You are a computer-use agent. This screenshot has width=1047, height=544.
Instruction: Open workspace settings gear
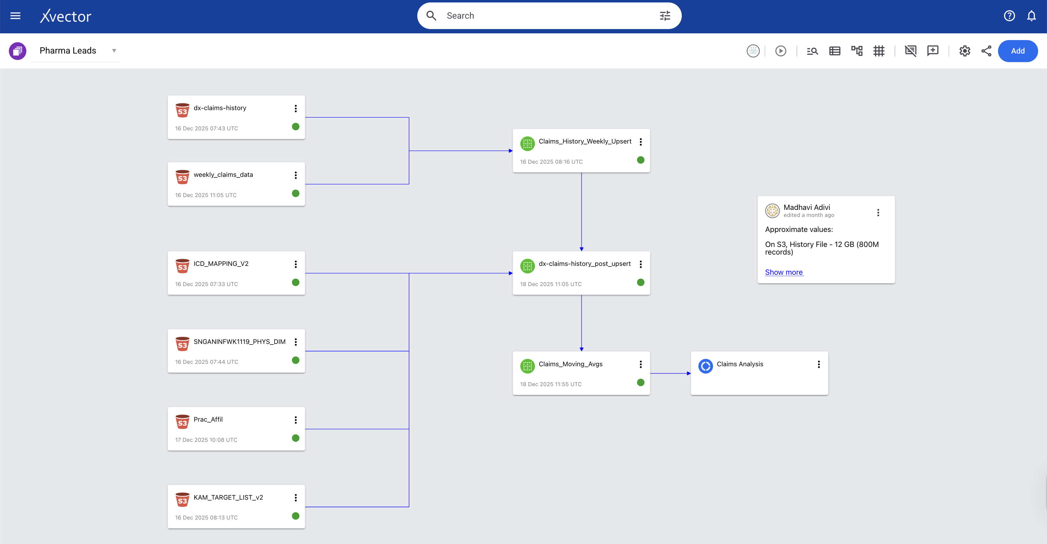(964, 51)
